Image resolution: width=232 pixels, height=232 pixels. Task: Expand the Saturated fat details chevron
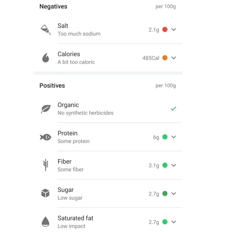click(x=174, y=222)
